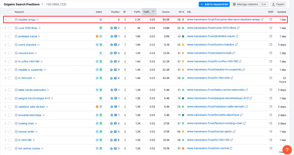The width and height of the screenshot is (294, 155).
Task: Click external link icon beside transat jardin URL
Action: [x=234, y=132]
